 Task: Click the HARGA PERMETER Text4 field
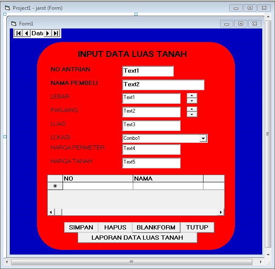[x=152, y=150]
